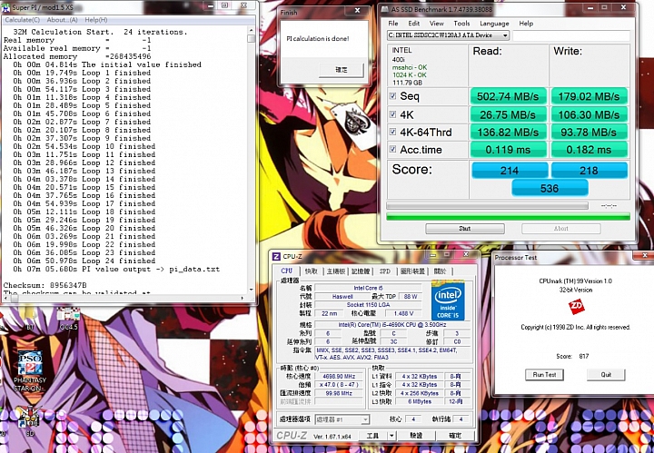Click the green progress bar in AS SSD
The height and width of the screenshot is (453, 654).
pyautogui.click(x=508, y=216)
